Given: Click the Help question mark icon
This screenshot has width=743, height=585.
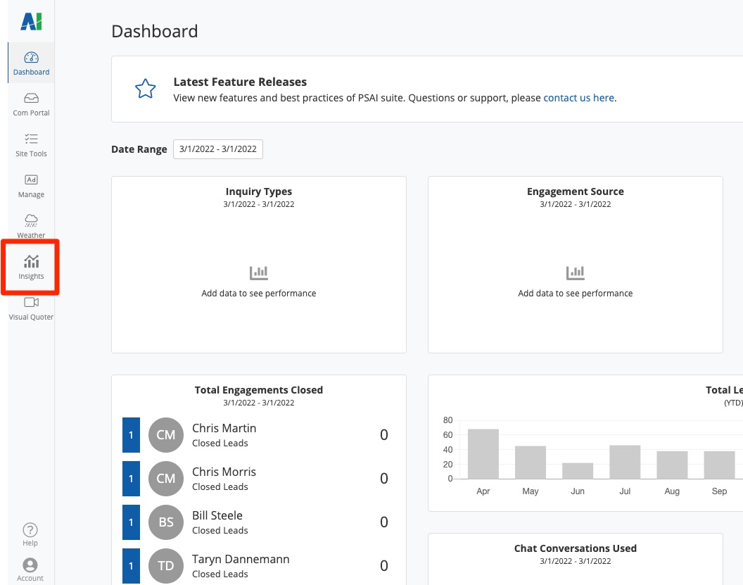Looking at the screenshot, I should (x=30, y=530).
